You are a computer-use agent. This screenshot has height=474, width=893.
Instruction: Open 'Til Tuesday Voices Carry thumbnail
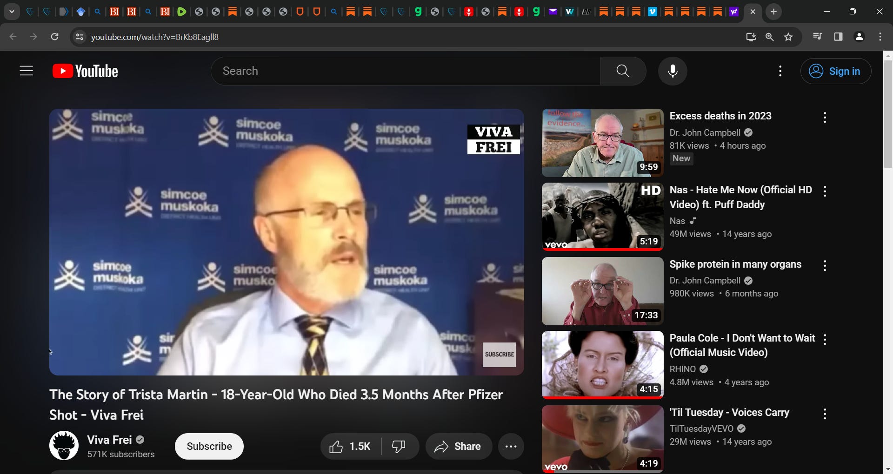click(x=603, y=439)
